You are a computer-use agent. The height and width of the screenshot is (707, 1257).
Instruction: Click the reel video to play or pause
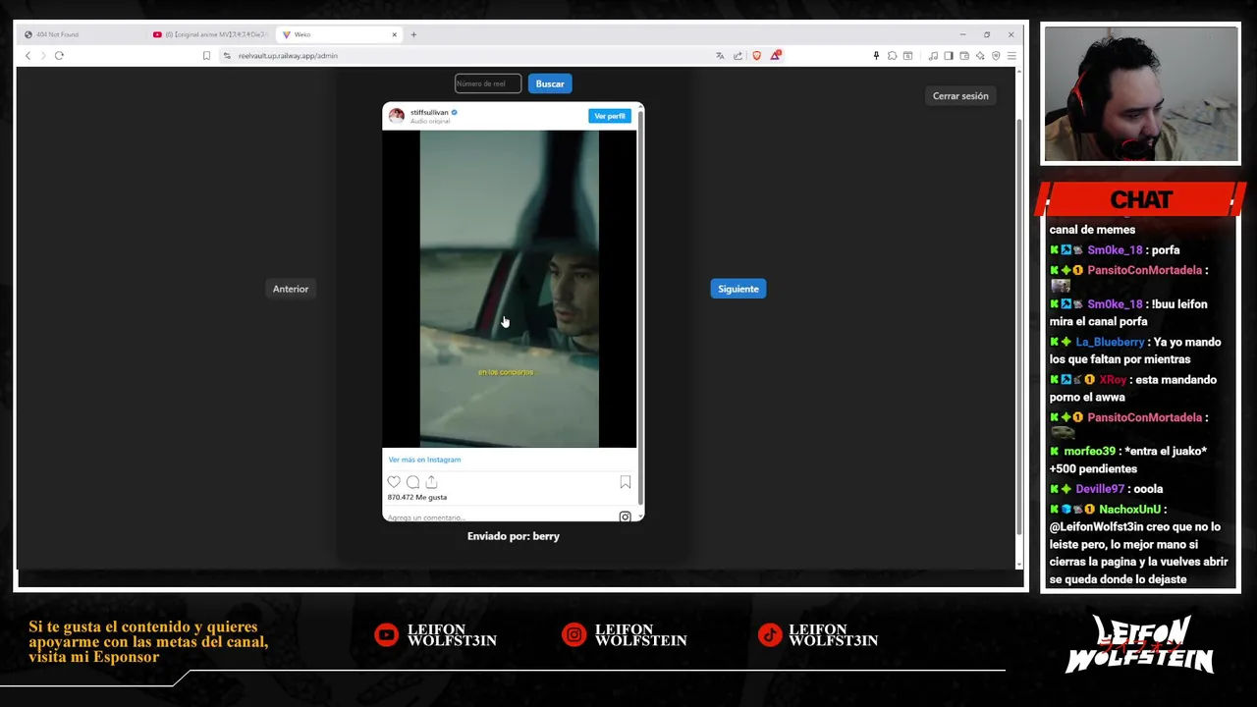click(510, 289)
